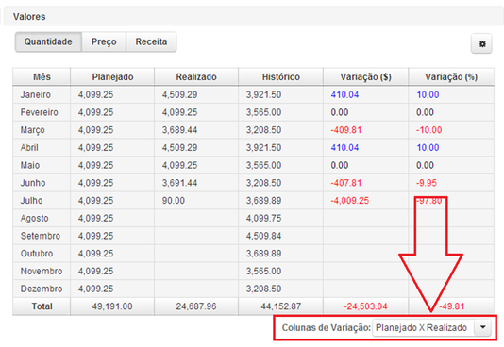Screen dimensions: 504x347
Task: Select the Agosto row label
Action: click(x=34, y=218)
